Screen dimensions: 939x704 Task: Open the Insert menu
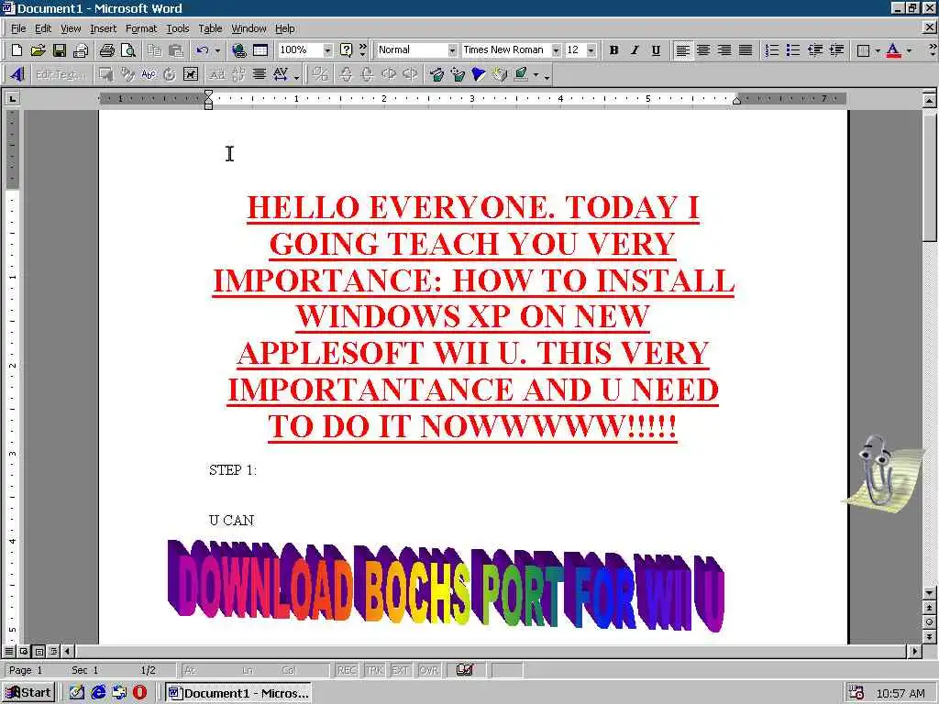click(x=103, y=28)
